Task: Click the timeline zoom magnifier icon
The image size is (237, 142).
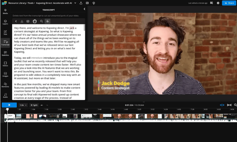Action: 235,105
